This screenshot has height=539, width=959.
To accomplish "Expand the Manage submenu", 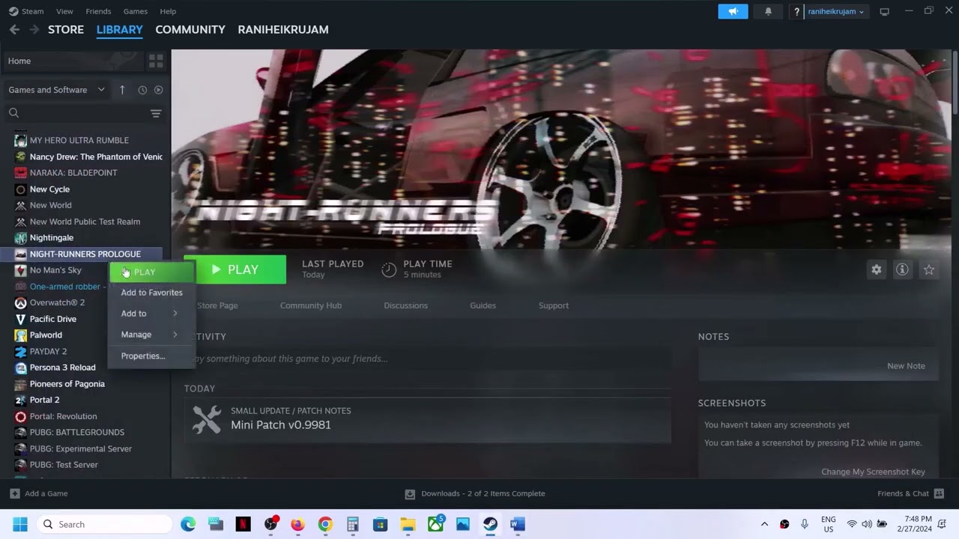I will [151, 335].
